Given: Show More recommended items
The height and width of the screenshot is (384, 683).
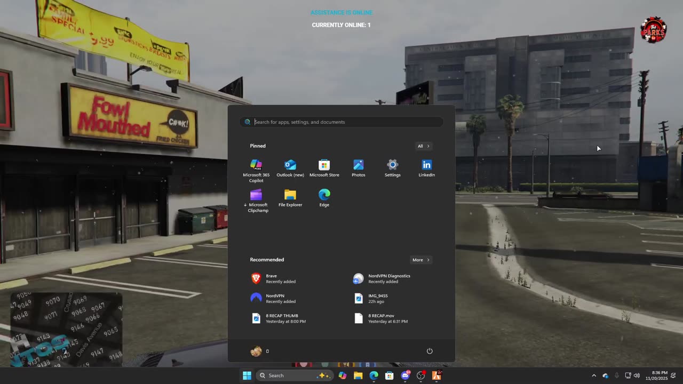Looking at the screenshot, I should [x=421, y=260].
